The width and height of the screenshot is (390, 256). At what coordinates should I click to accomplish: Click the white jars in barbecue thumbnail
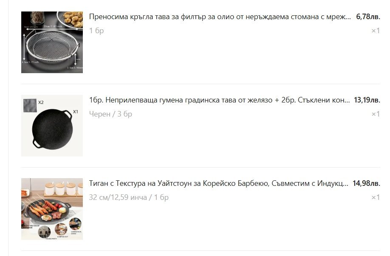[64, 188]
